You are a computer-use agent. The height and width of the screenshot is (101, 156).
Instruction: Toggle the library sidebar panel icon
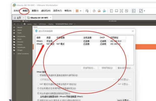coord(111,11)
